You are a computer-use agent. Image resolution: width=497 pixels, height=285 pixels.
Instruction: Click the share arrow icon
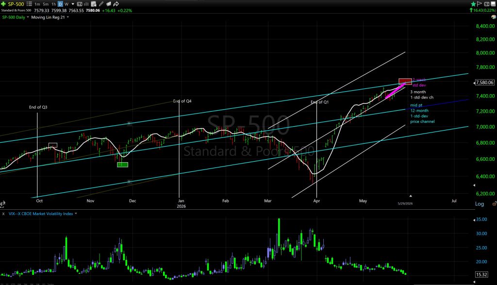click(116, 4)
